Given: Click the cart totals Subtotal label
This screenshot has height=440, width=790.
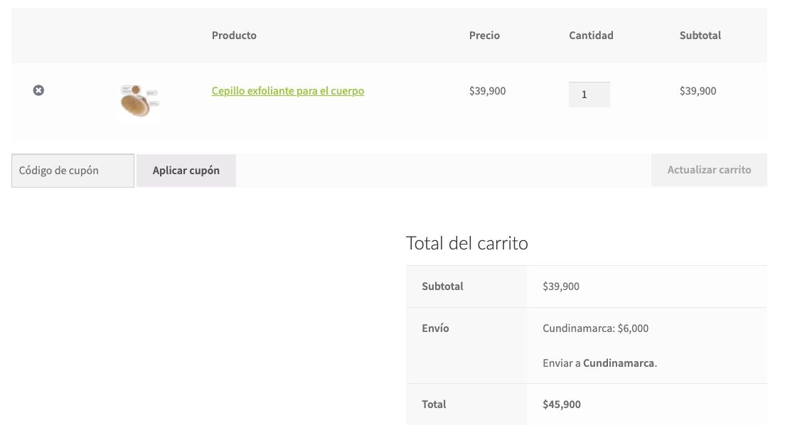Looking at the screenshot, I should pyautogui.click(x=442, y=286).
